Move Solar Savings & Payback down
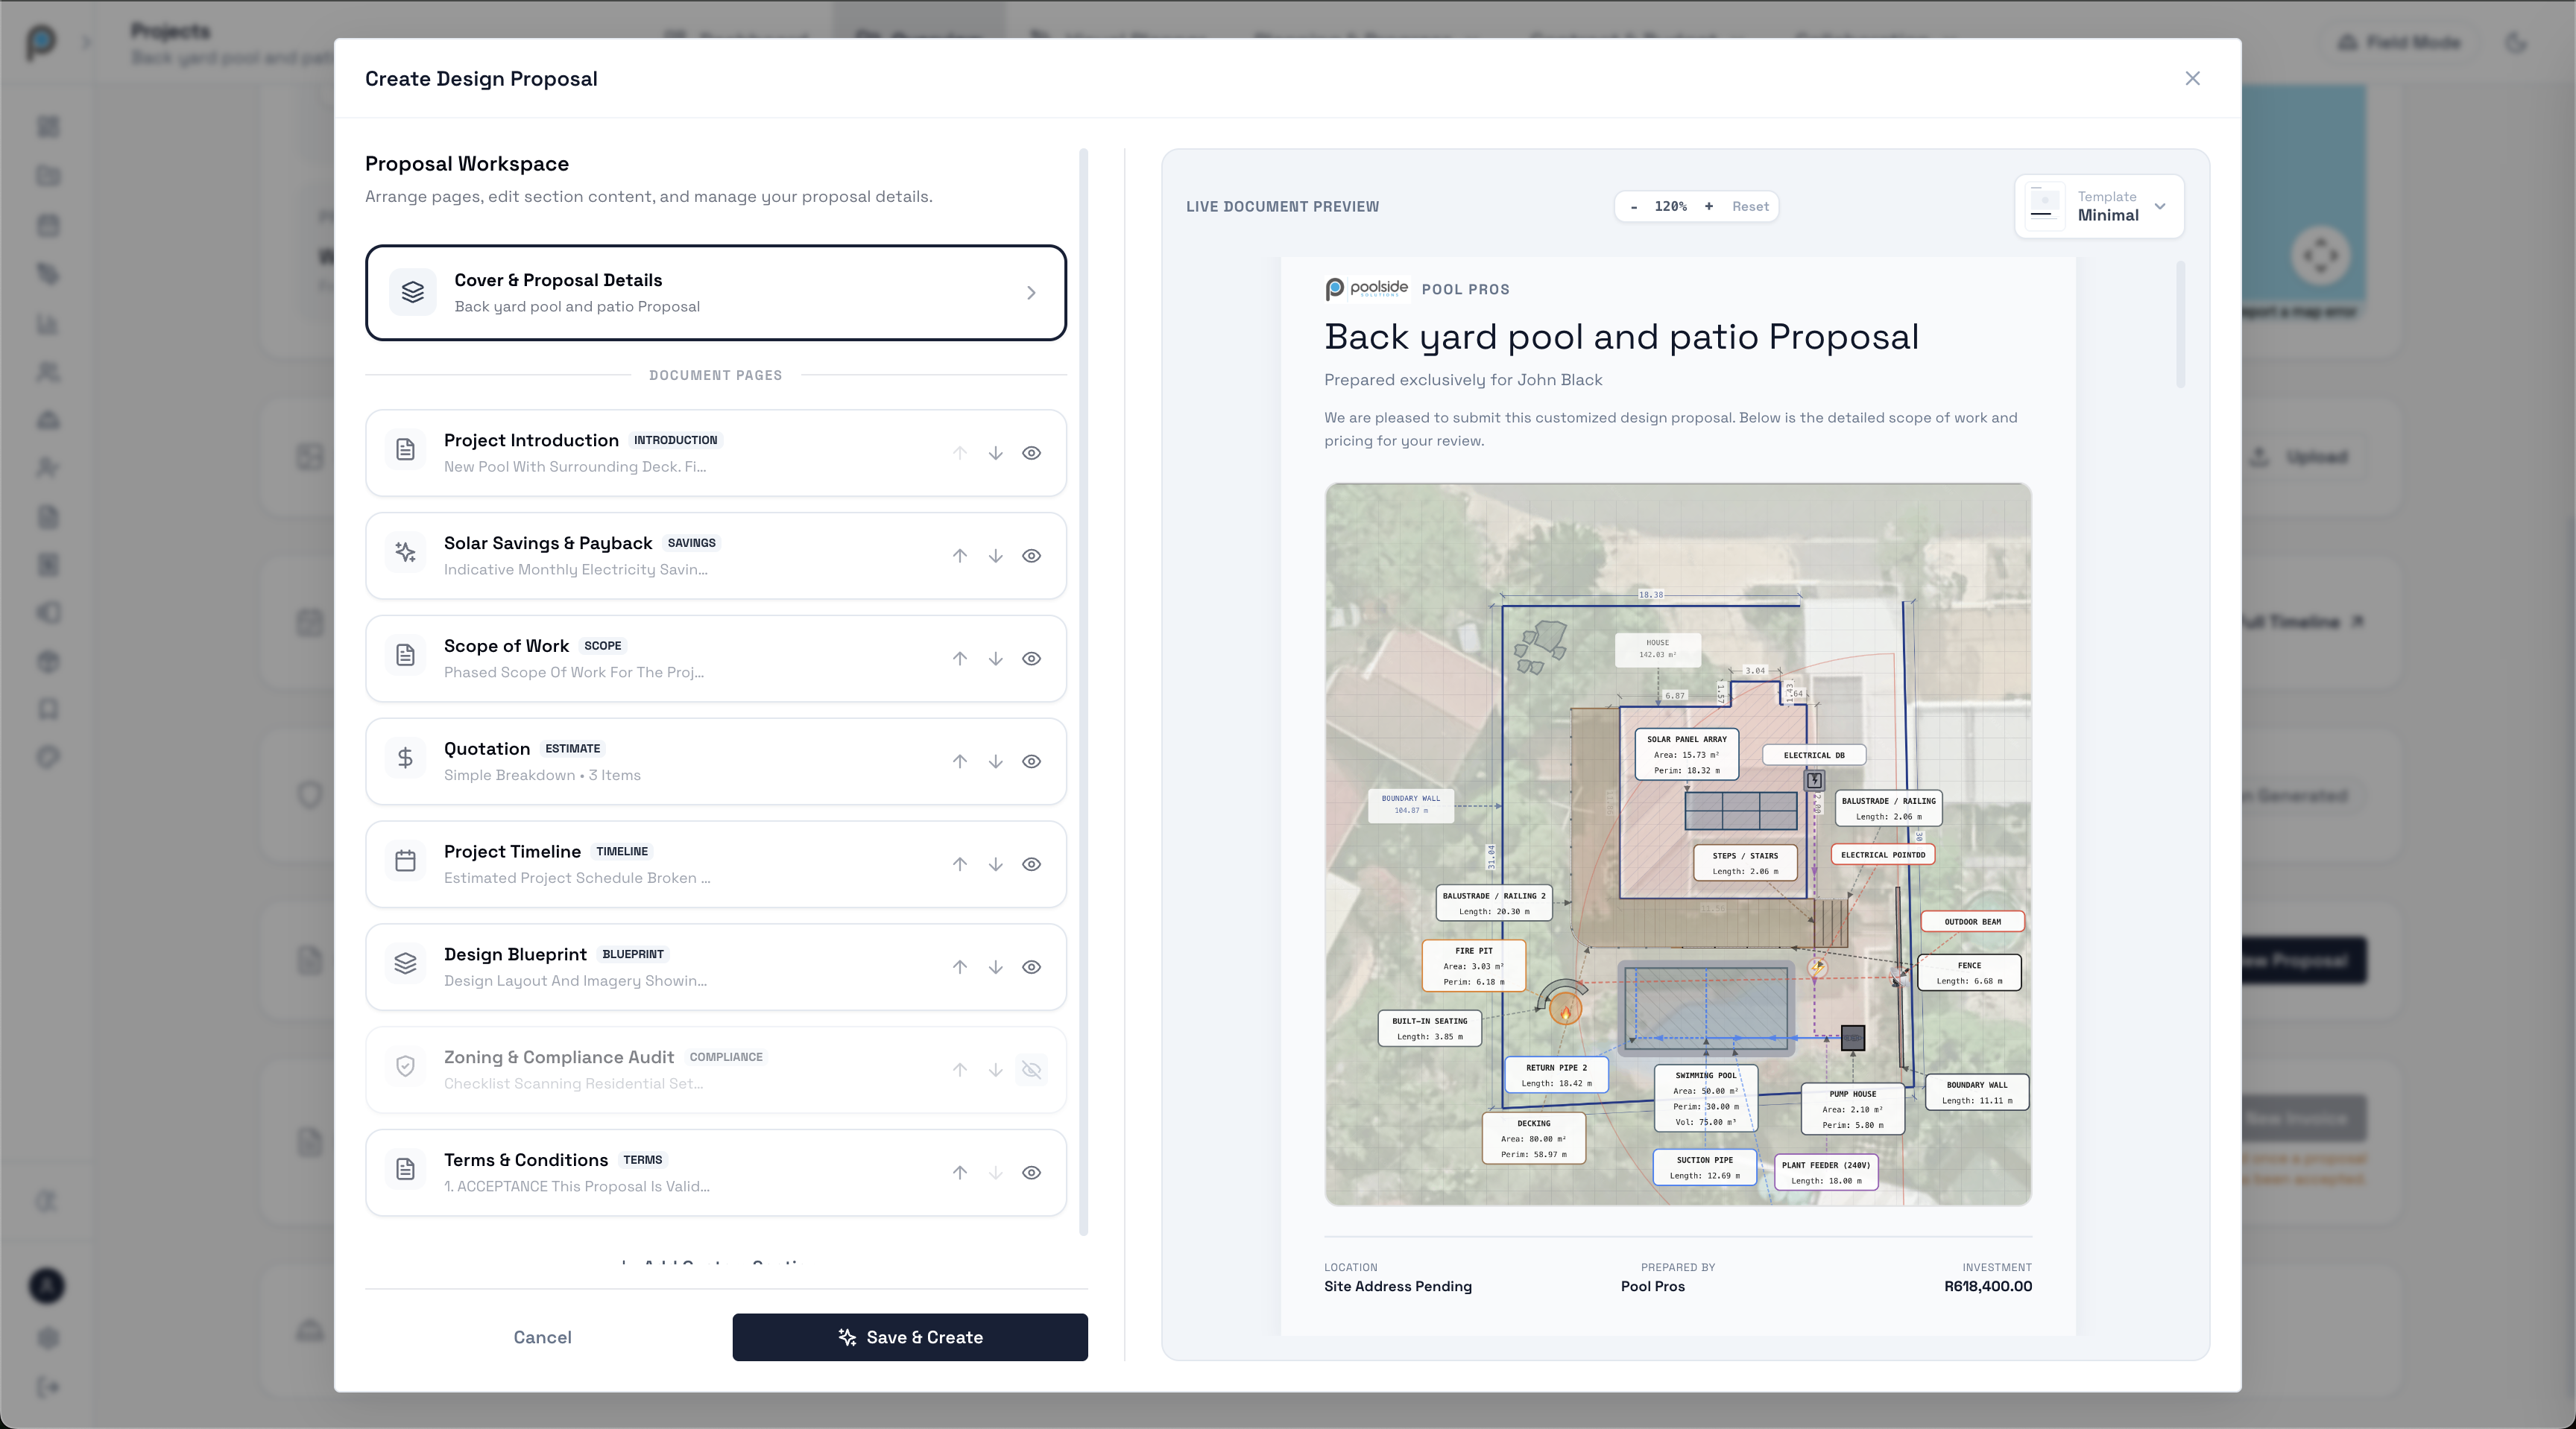The width and height of the screenshot is (2576, 1429). tap(995, 556)
